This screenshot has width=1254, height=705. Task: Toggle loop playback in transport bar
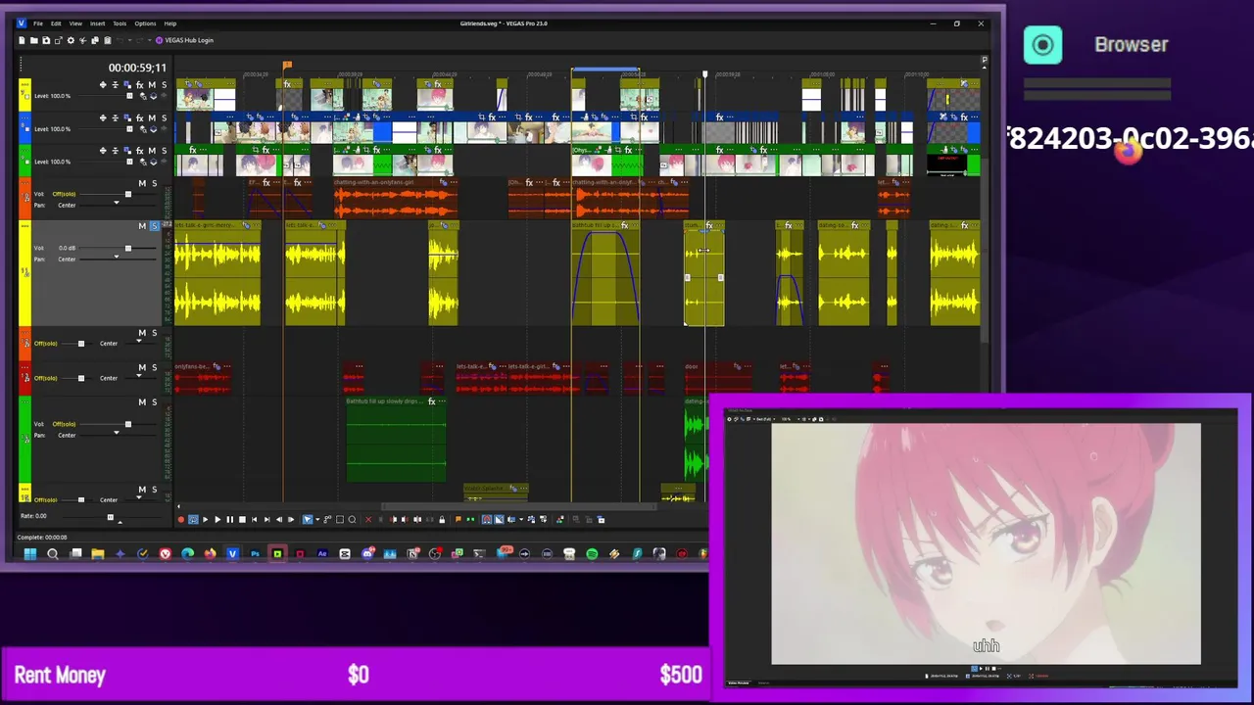tap(193, 520)
